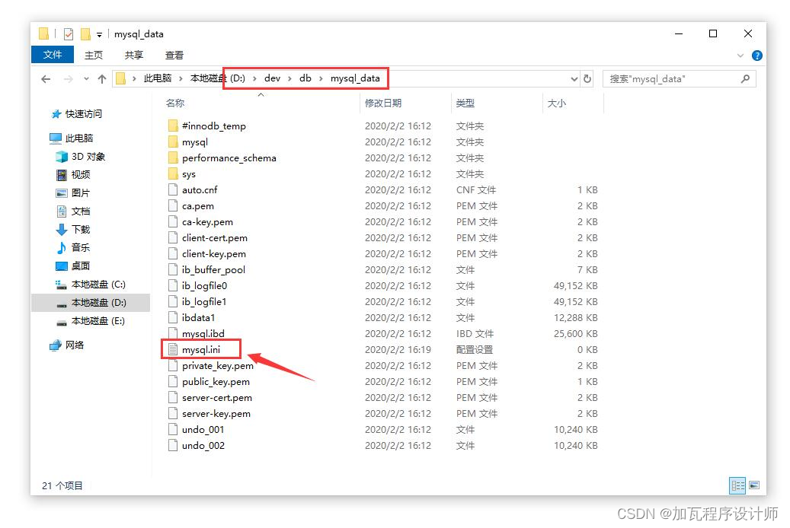Select the file name private_key.pem
Screen dimensions: 790x528
pyautogui.click(x=218, y=365)
